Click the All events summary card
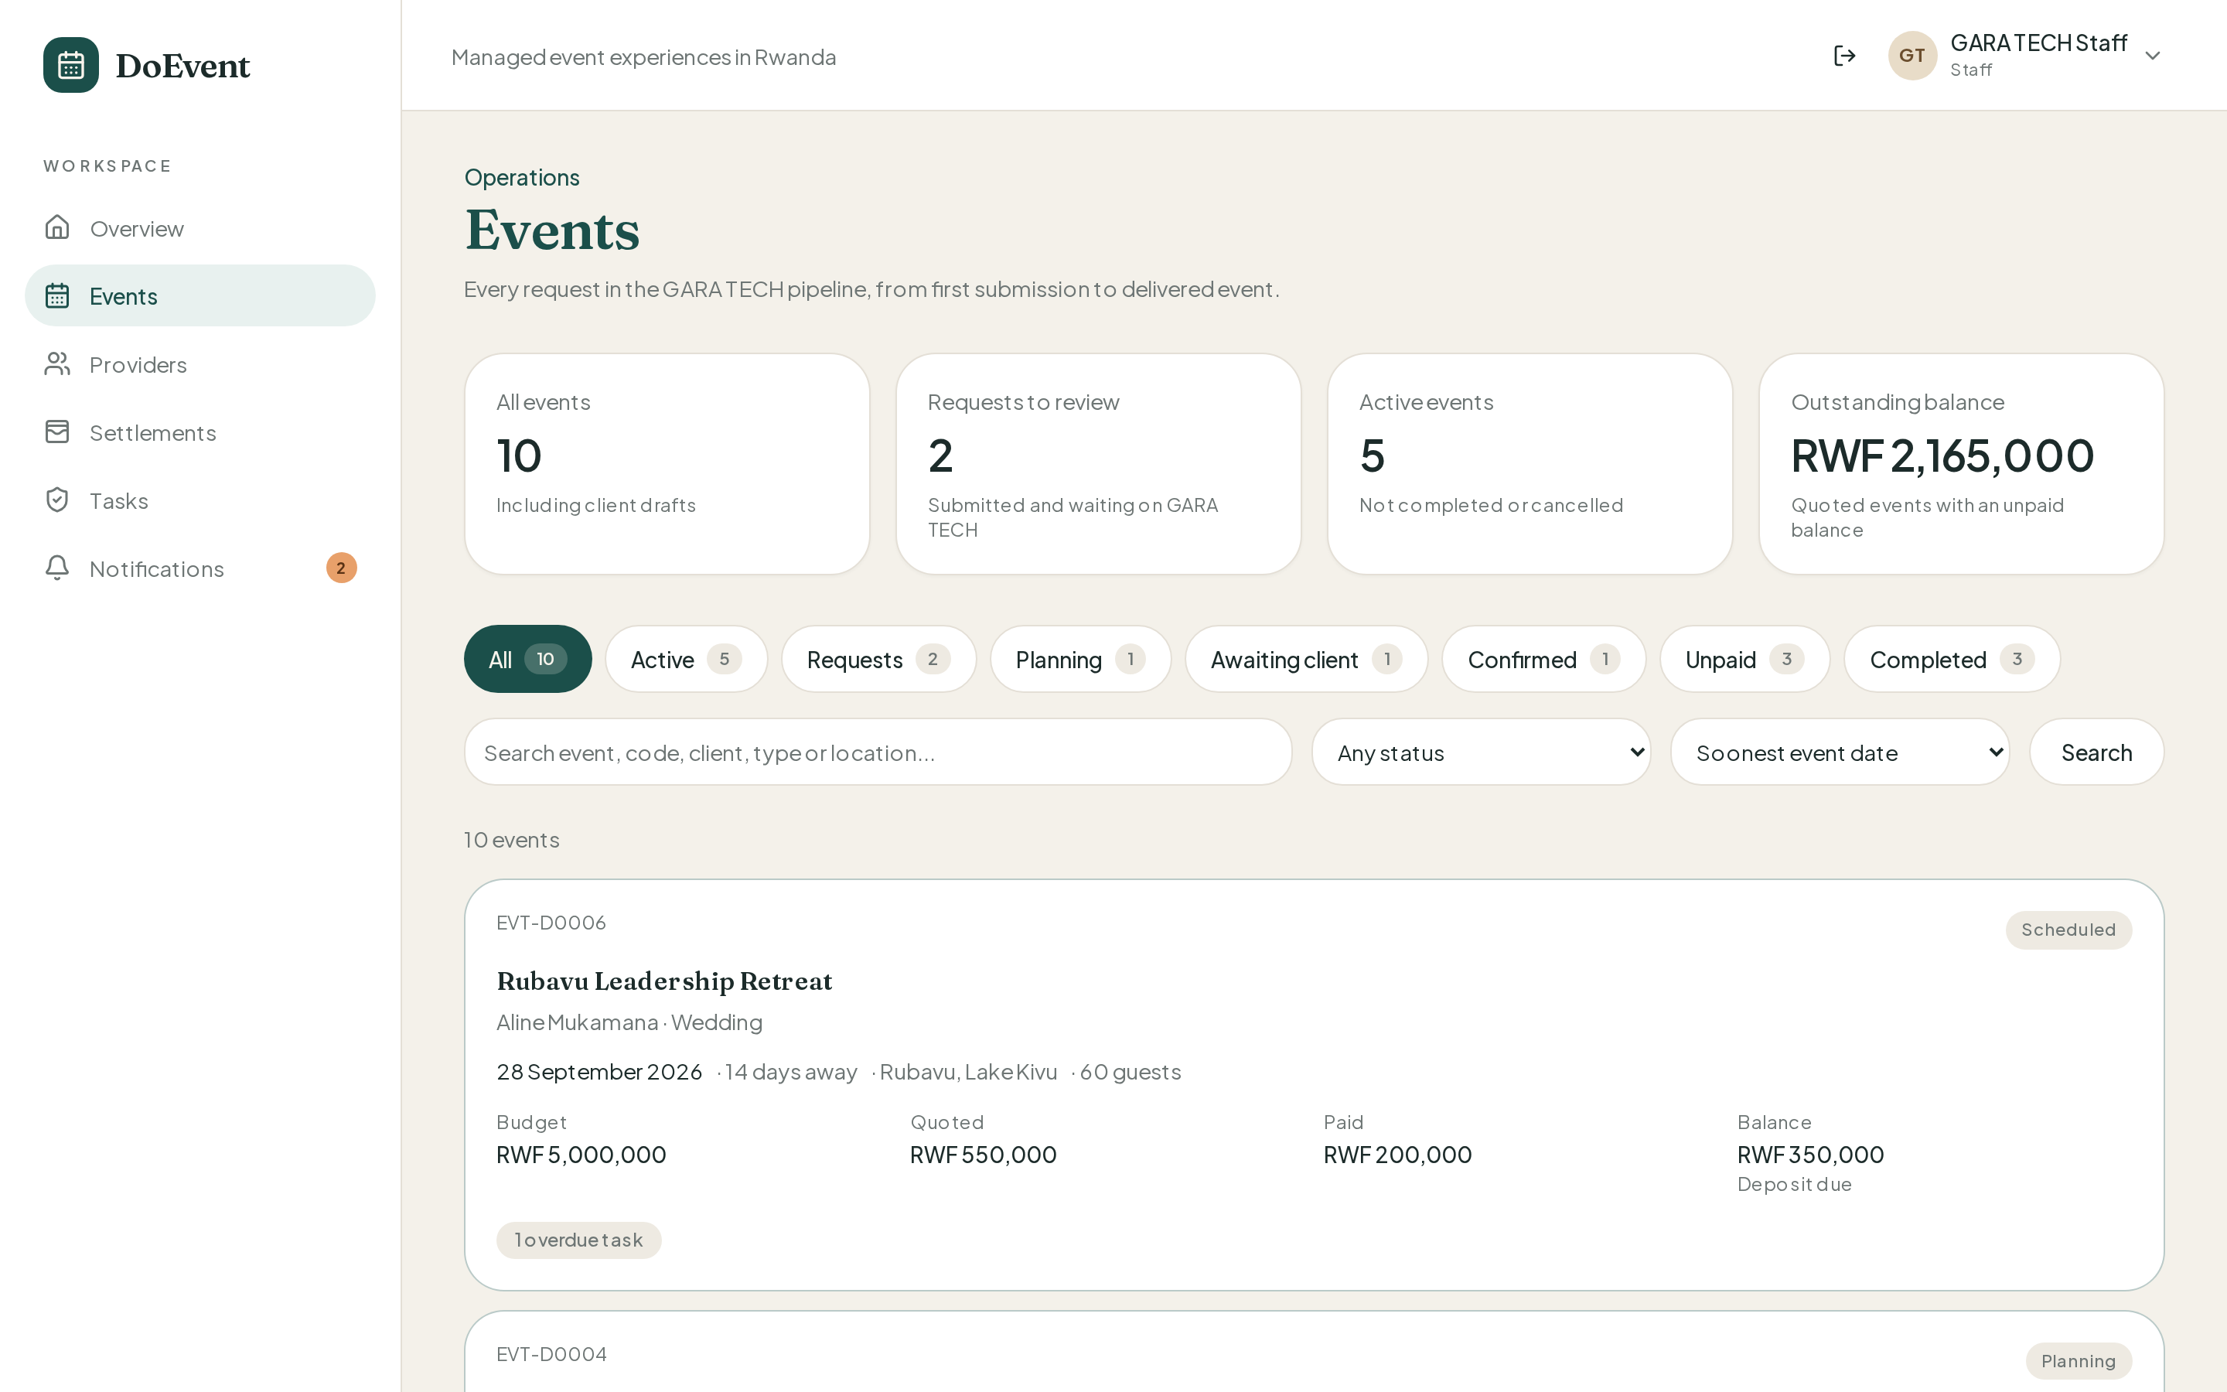The image size is (2227, 1392). (x=667, y=464)
